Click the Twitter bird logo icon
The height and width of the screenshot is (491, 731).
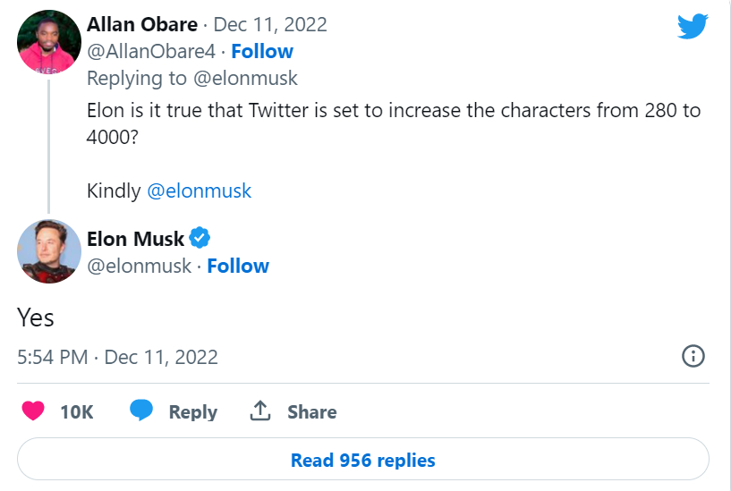(x=693, y=26)
